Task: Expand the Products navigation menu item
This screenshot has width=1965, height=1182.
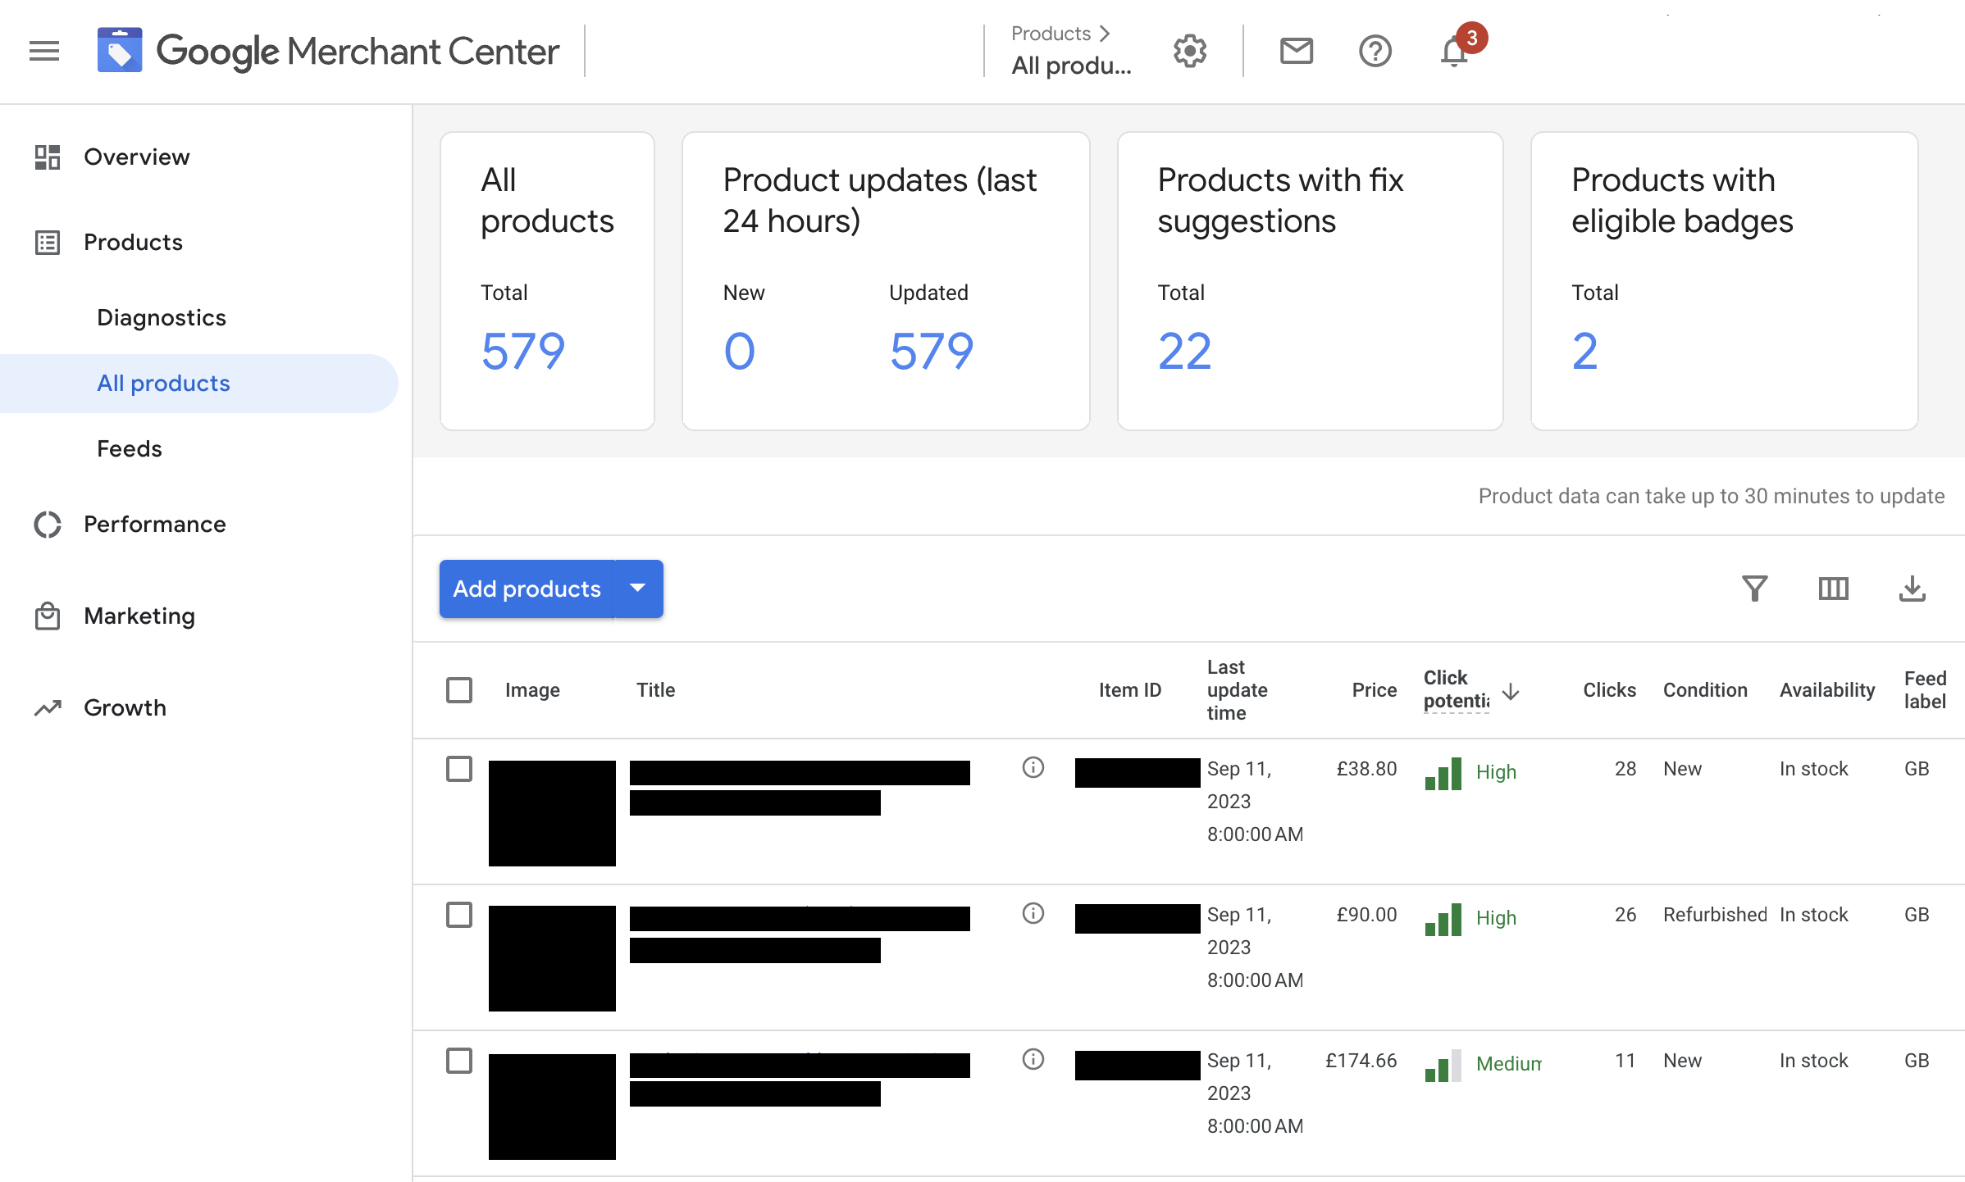Action: tap(132, 241)
